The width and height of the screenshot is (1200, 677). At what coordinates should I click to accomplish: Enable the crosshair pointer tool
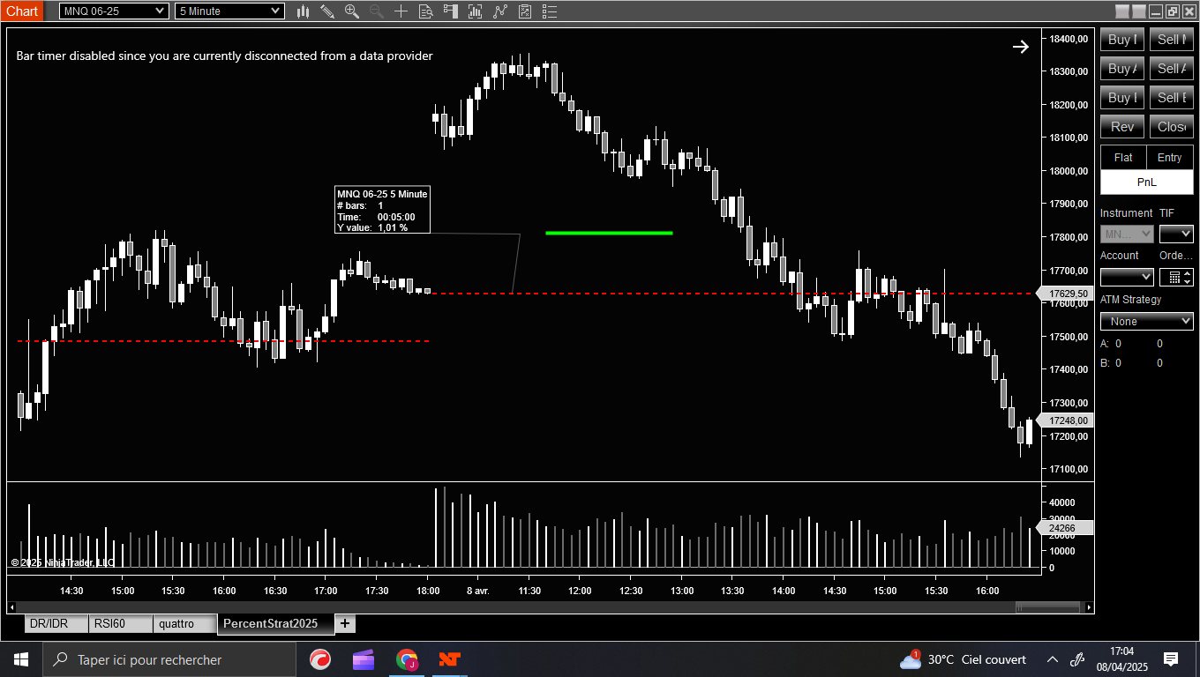[401, 11]
